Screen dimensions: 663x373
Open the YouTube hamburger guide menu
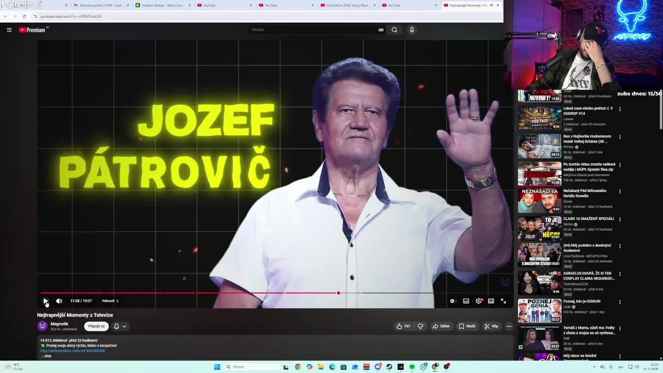[9, 30]
